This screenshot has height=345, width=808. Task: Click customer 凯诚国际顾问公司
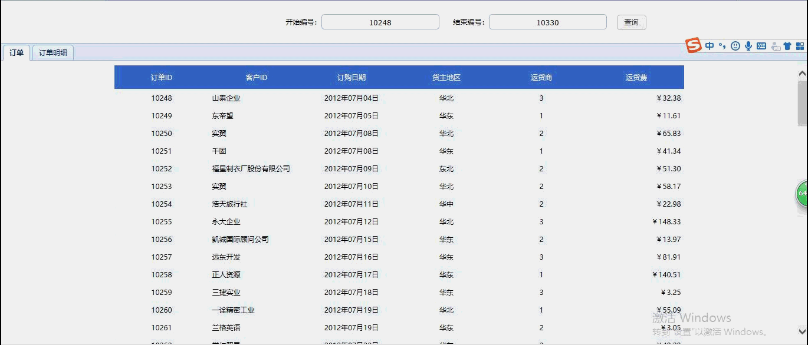click(x=241, y=240)
